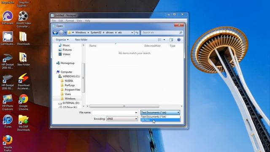This screenshot has height=152, width=270.
Task: Open iTunes desktop shortcut
Action: pyautogui.click(x=8, y=121)
